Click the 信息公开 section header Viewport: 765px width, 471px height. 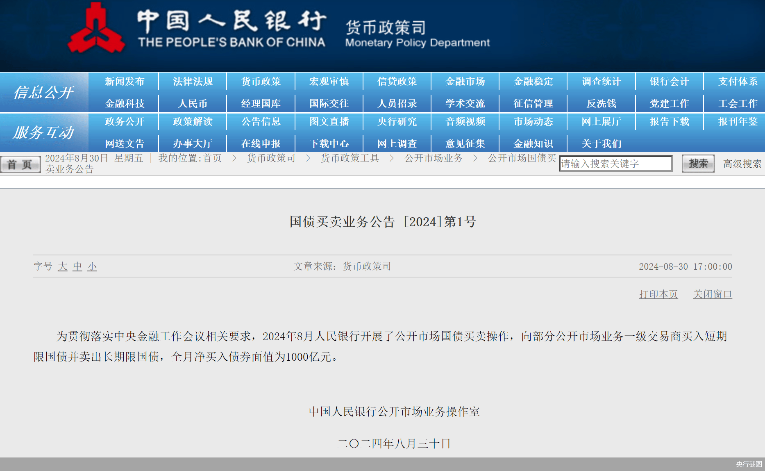[44, 92]
